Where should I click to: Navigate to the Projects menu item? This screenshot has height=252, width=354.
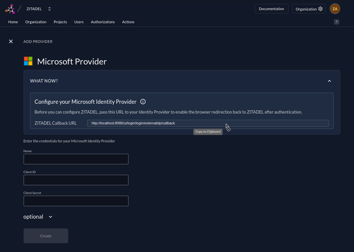click(60, 22)
